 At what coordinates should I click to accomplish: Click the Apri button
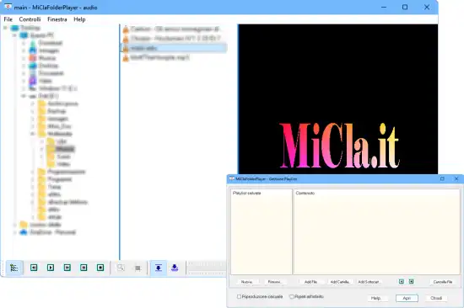click(x=407, y=298)
